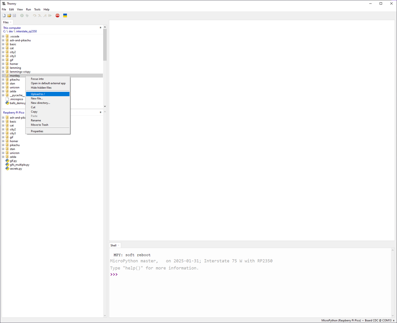Open Properties from context menu
This screenshot has width=397, height=323.
coord(48,131)
